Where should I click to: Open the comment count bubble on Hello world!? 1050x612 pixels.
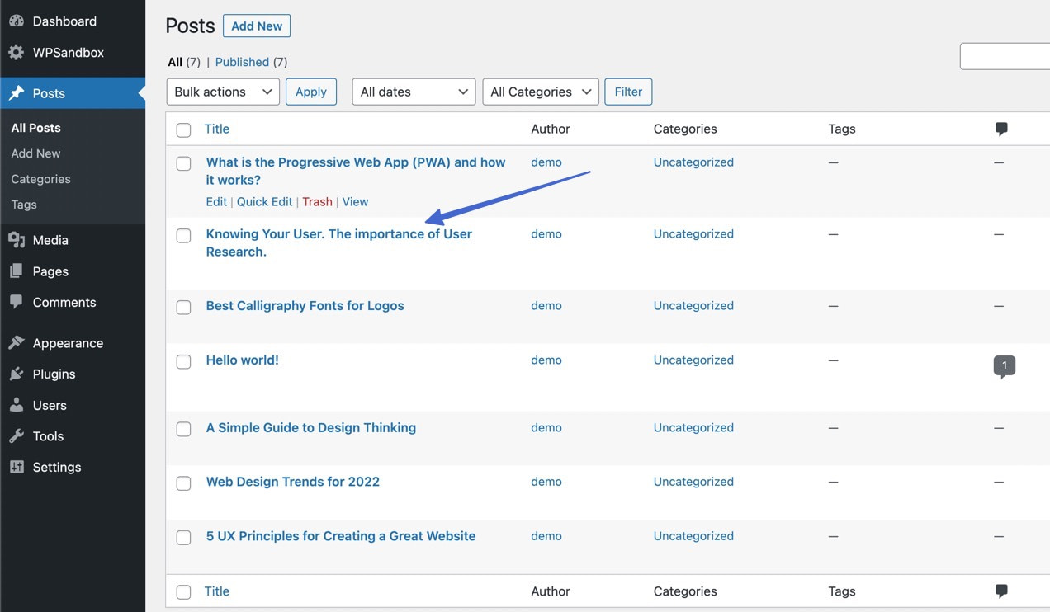[1004, 364]
